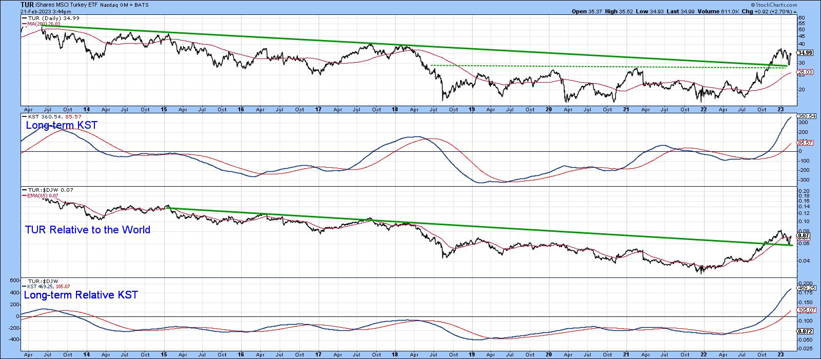Click the 360.54 KST axis tag
821x359 pixels.
click(x=806, y=116)
